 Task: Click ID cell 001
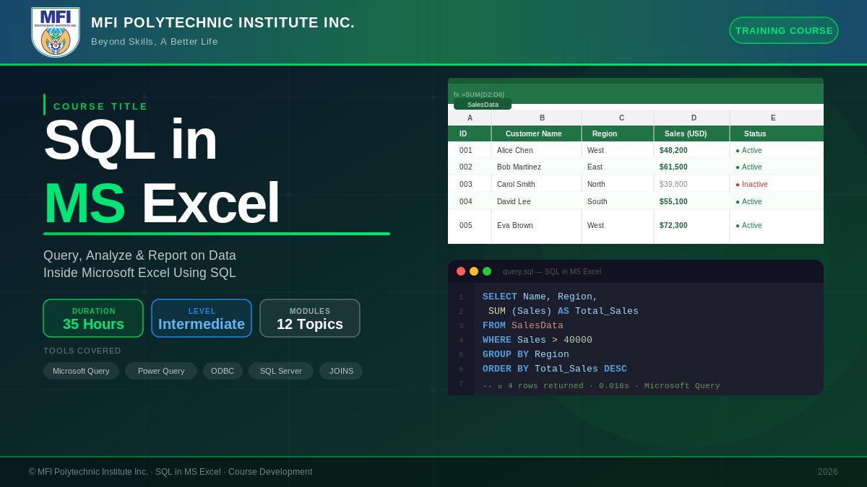click(470, 150)
